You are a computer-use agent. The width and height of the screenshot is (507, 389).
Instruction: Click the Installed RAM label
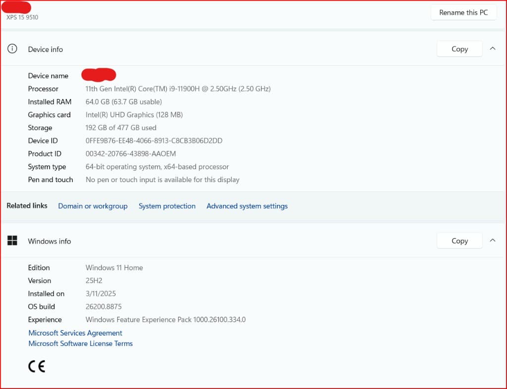[50, 102]
